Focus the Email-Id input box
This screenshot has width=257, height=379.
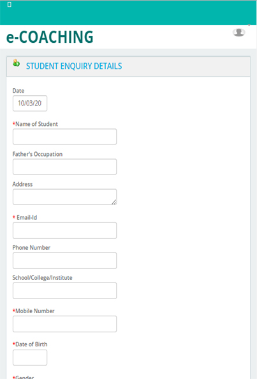click(x=64, y=230)
